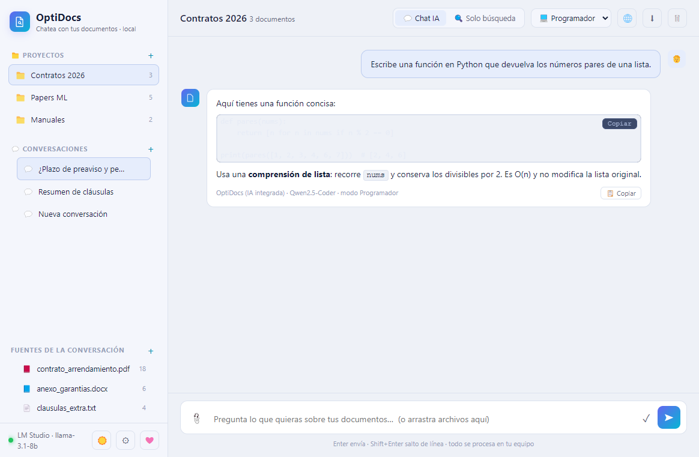
Task: Click the user message bubble
Action: (510, 64)
